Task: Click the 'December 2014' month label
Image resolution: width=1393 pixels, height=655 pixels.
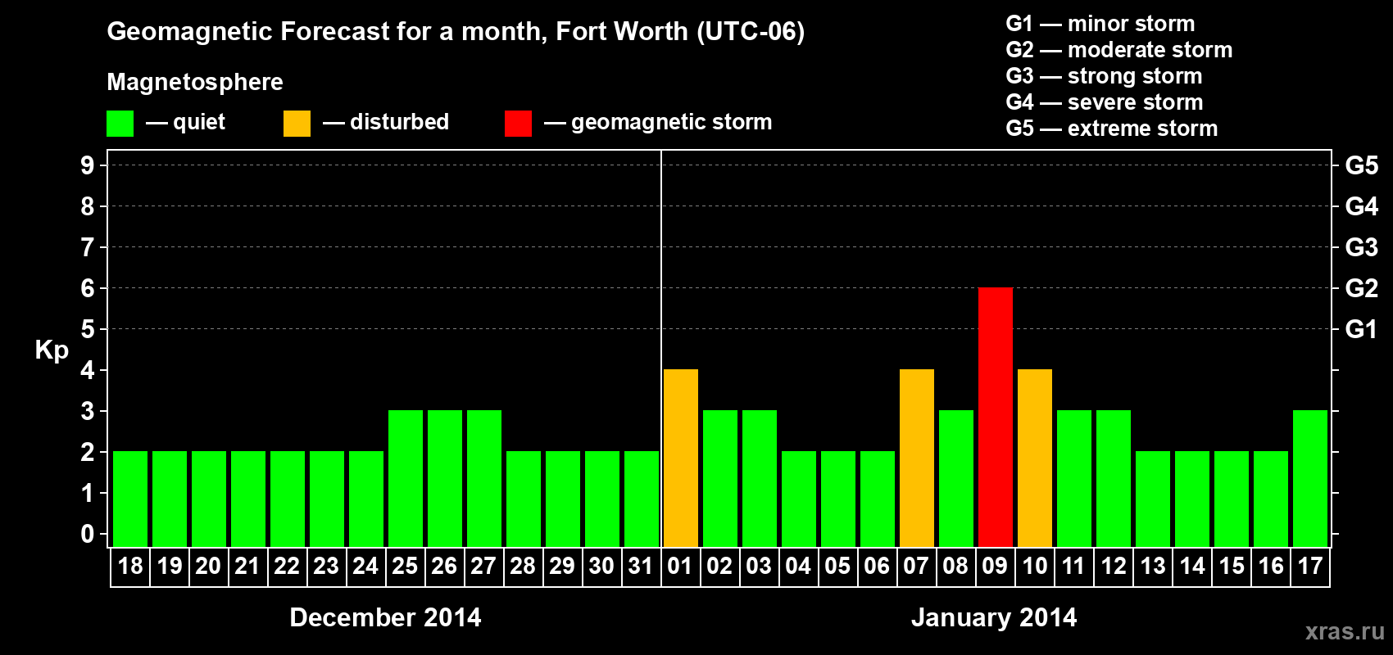Action: point(386,617)
